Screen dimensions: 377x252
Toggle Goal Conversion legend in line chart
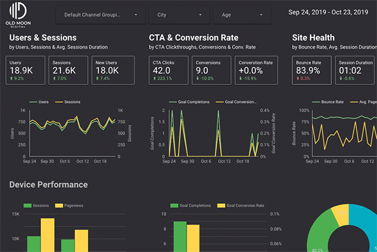236,102
